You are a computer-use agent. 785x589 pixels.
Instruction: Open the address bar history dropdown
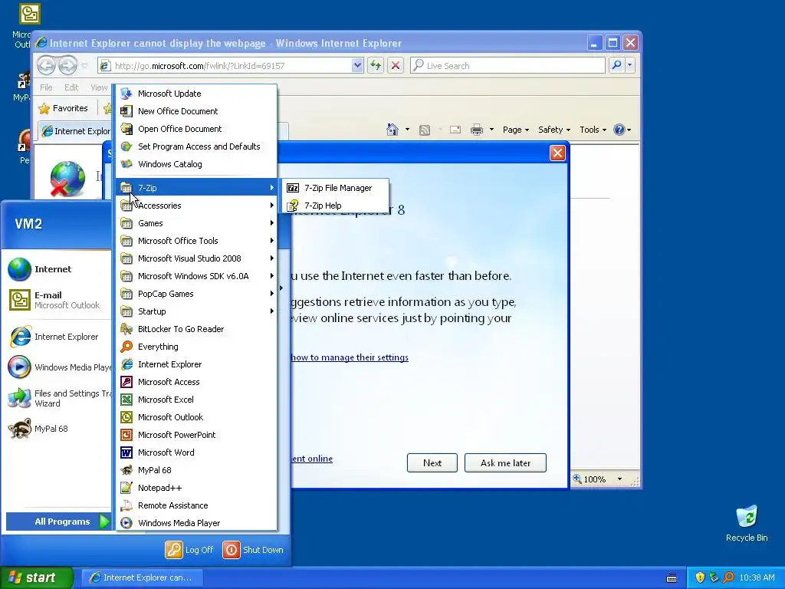[357, 65]
